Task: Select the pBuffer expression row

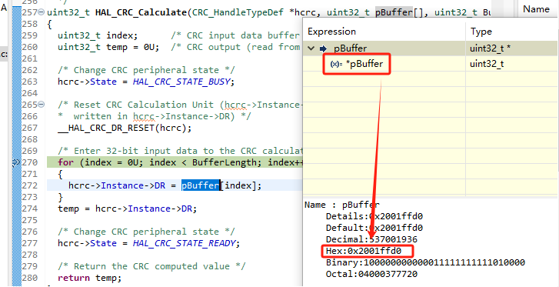Action: point(430,48)
